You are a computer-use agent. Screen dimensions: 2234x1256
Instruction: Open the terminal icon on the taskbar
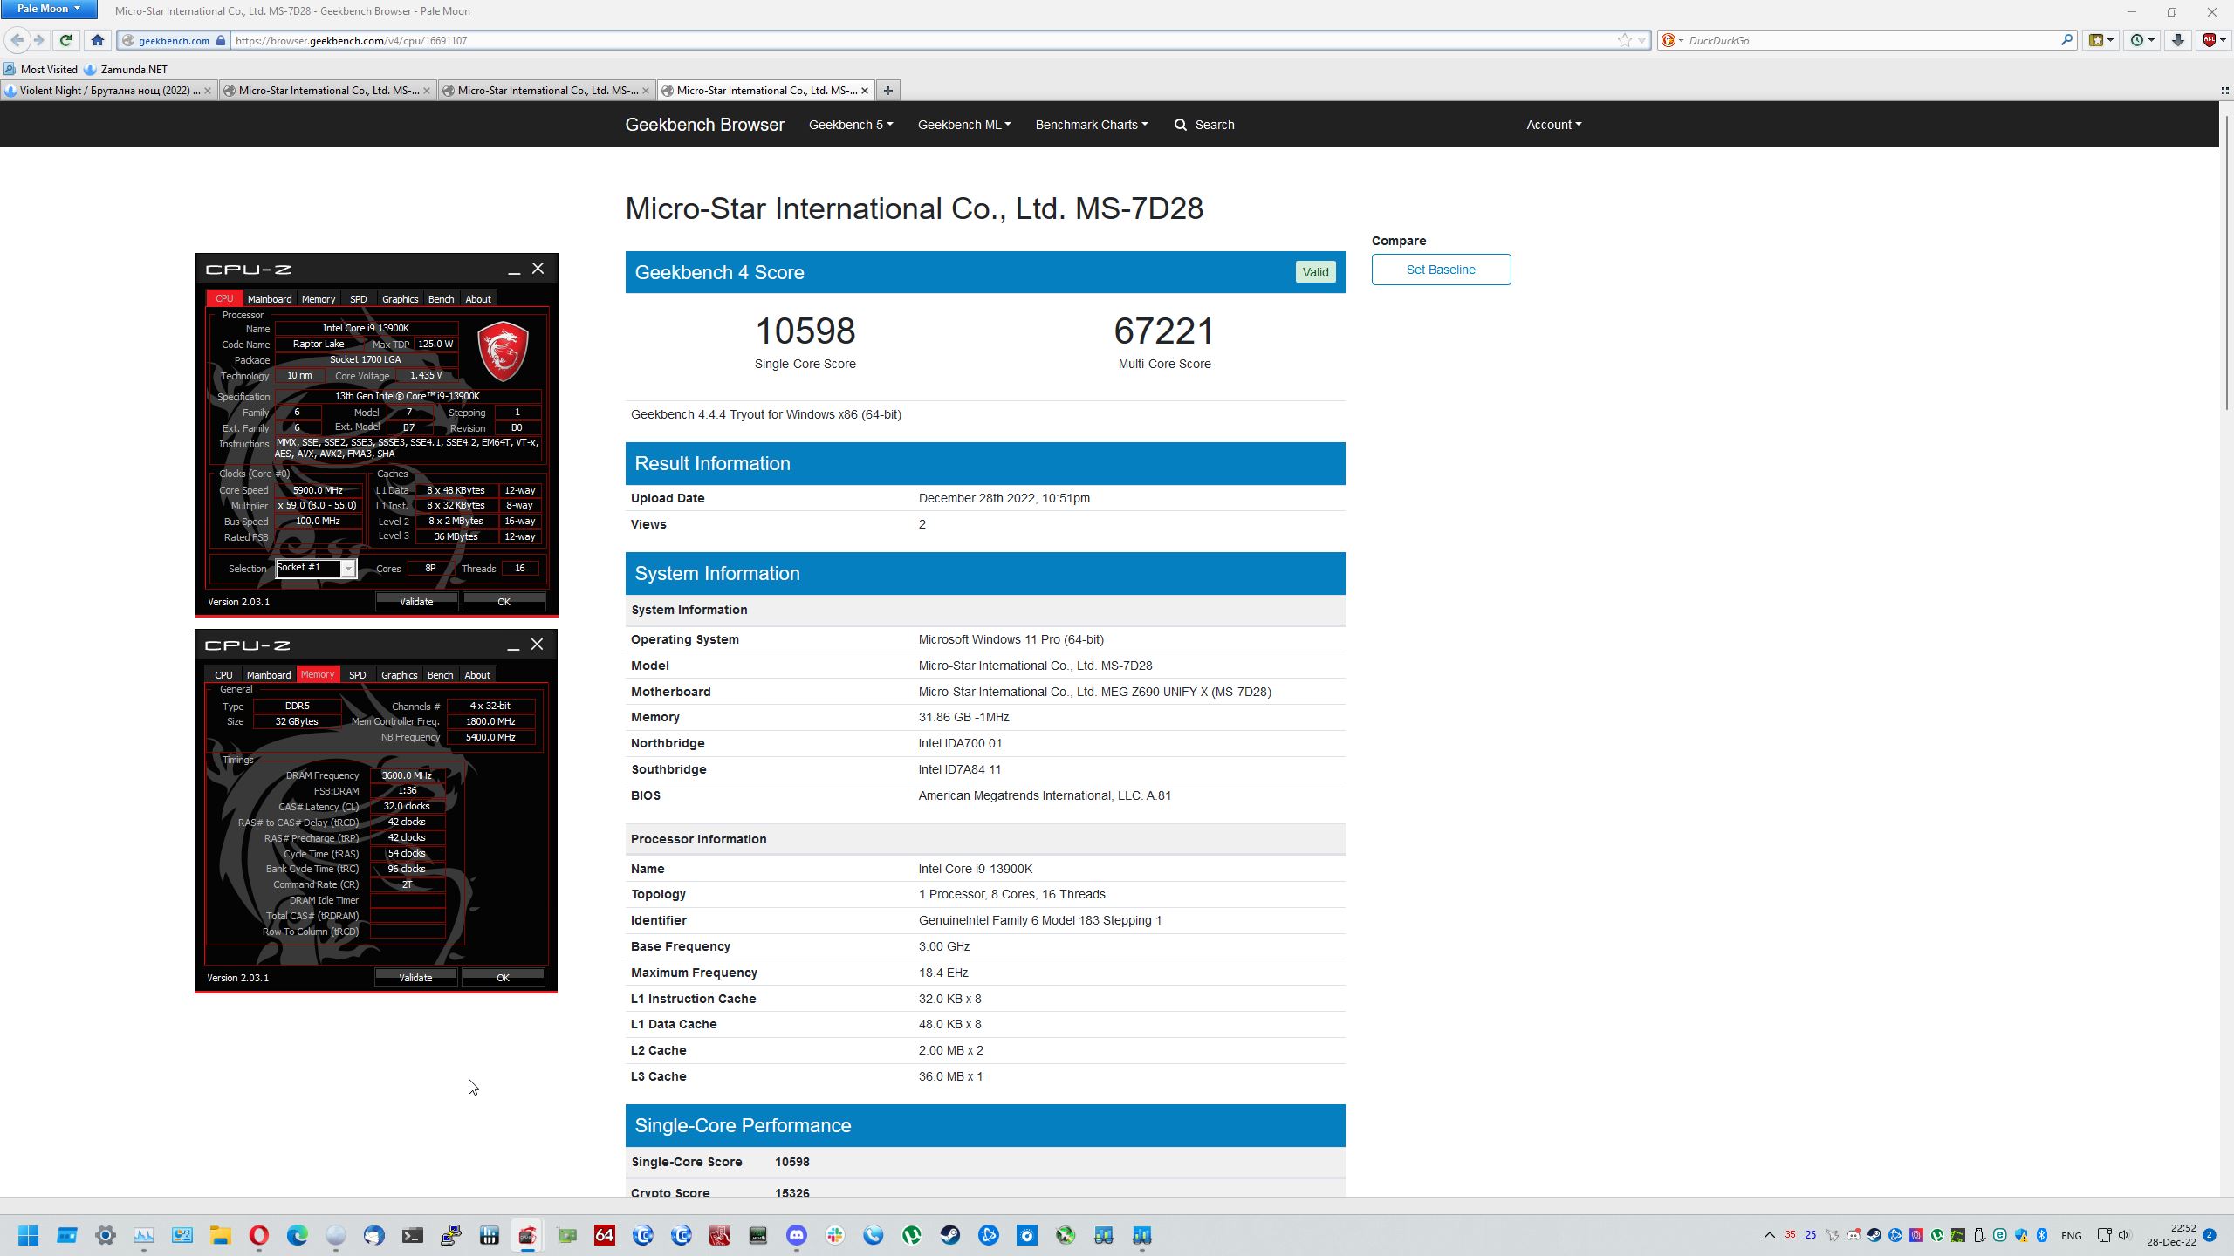click(413, 1235)
